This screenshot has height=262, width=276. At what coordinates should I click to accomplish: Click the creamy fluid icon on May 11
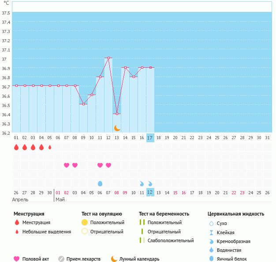pyautogui.click(x=142, y=184)
